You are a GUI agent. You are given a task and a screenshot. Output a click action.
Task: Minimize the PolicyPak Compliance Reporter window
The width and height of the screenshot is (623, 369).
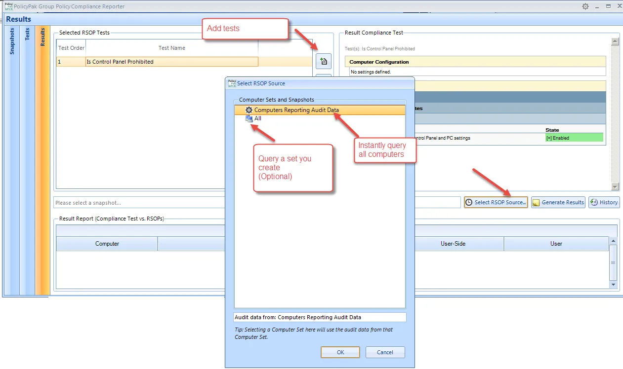tap(597, 6)
